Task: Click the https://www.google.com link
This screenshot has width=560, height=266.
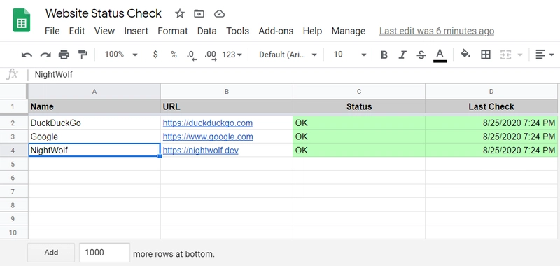Action: tap(208, 136)
